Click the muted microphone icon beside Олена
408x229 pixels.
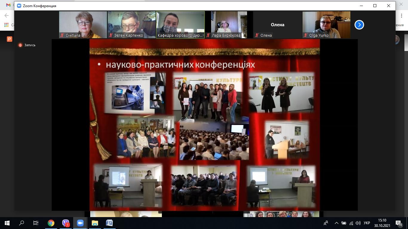tap(257, 35)
